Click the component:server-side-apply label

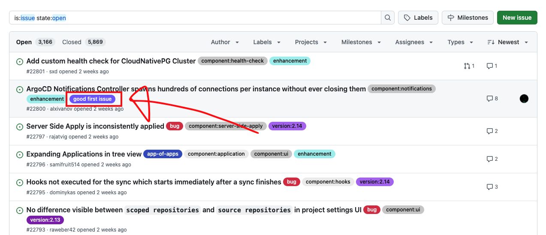[226, 126]
